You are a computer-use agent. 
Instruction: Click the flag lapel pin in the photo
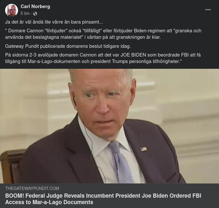point(144,149)
